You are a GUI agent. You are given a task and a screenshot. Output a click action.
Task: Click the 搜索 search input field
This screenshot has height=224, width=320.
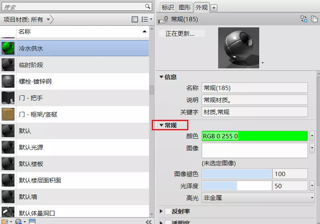coord(72,7)
